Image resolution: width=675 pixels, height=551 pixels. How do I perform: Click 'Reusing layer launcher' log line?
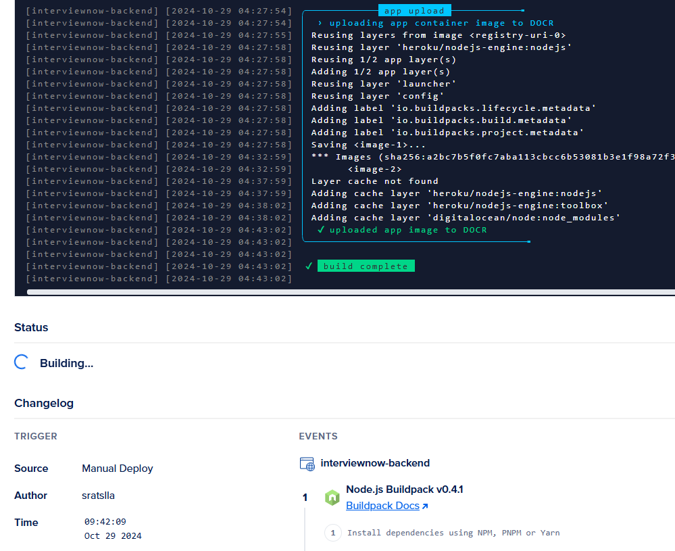click(384, 84)
